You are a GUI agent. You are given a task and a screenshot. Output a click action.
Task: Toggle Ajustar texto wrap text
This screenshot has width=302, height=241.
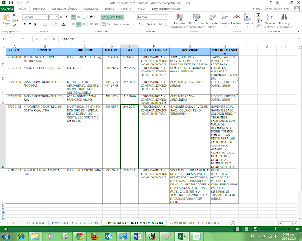pos(112,17)
